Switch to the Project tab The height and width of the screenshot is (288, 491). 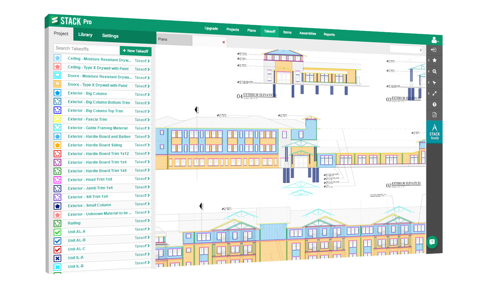point(61,34)
